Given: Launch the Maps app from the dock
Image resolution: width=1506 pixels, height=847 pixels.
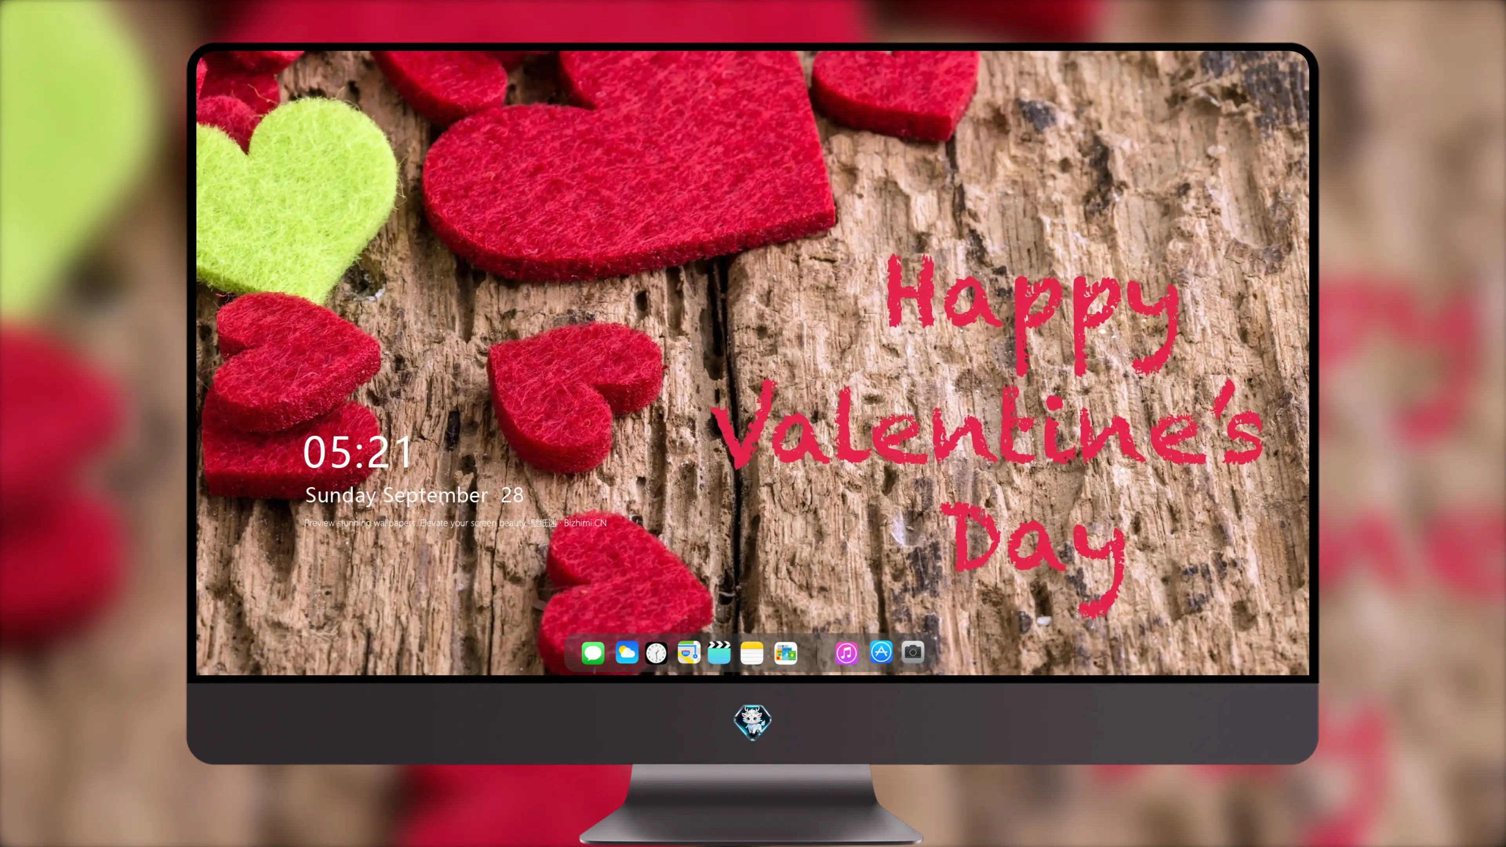Looking at the screenshot, I should (689, 653).
